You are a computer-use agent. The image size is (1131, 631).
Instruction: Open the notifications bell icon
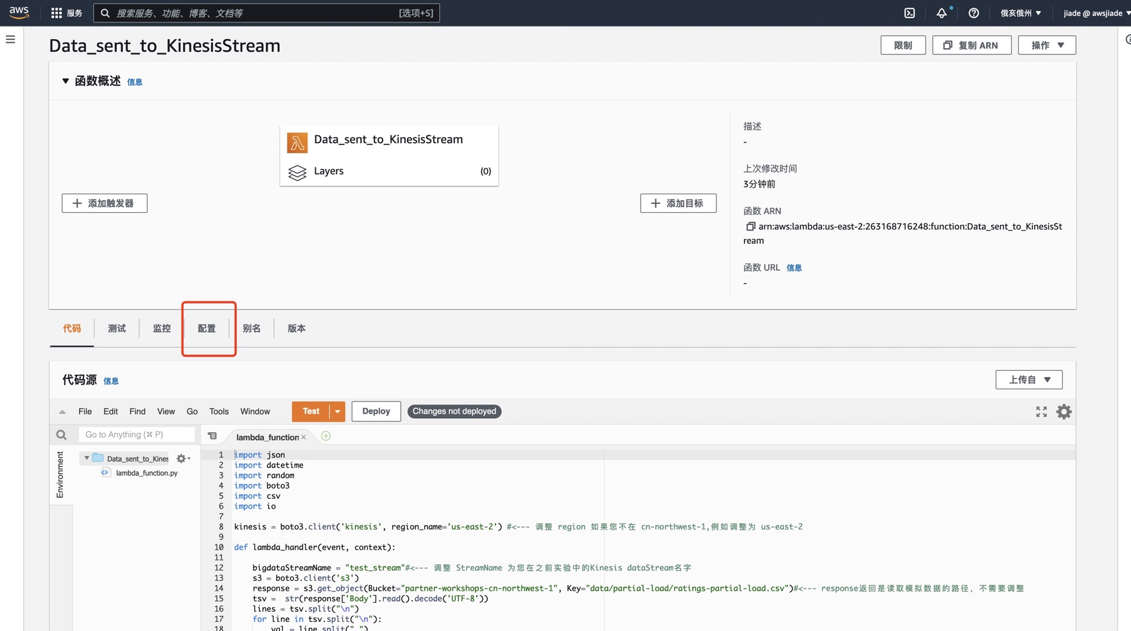click(941, 13)
